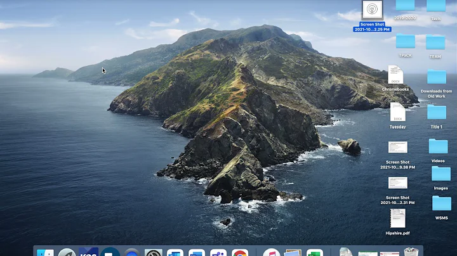Screen dimensions: 457x256
Task: Select Screen Shot 2021-10...9.38 PM file
Action: click(x=398, y=155)
